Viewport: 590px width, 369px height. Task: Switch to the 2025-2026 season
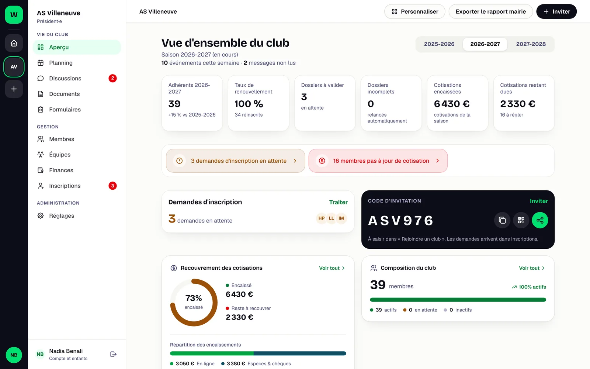pos(439,44)
